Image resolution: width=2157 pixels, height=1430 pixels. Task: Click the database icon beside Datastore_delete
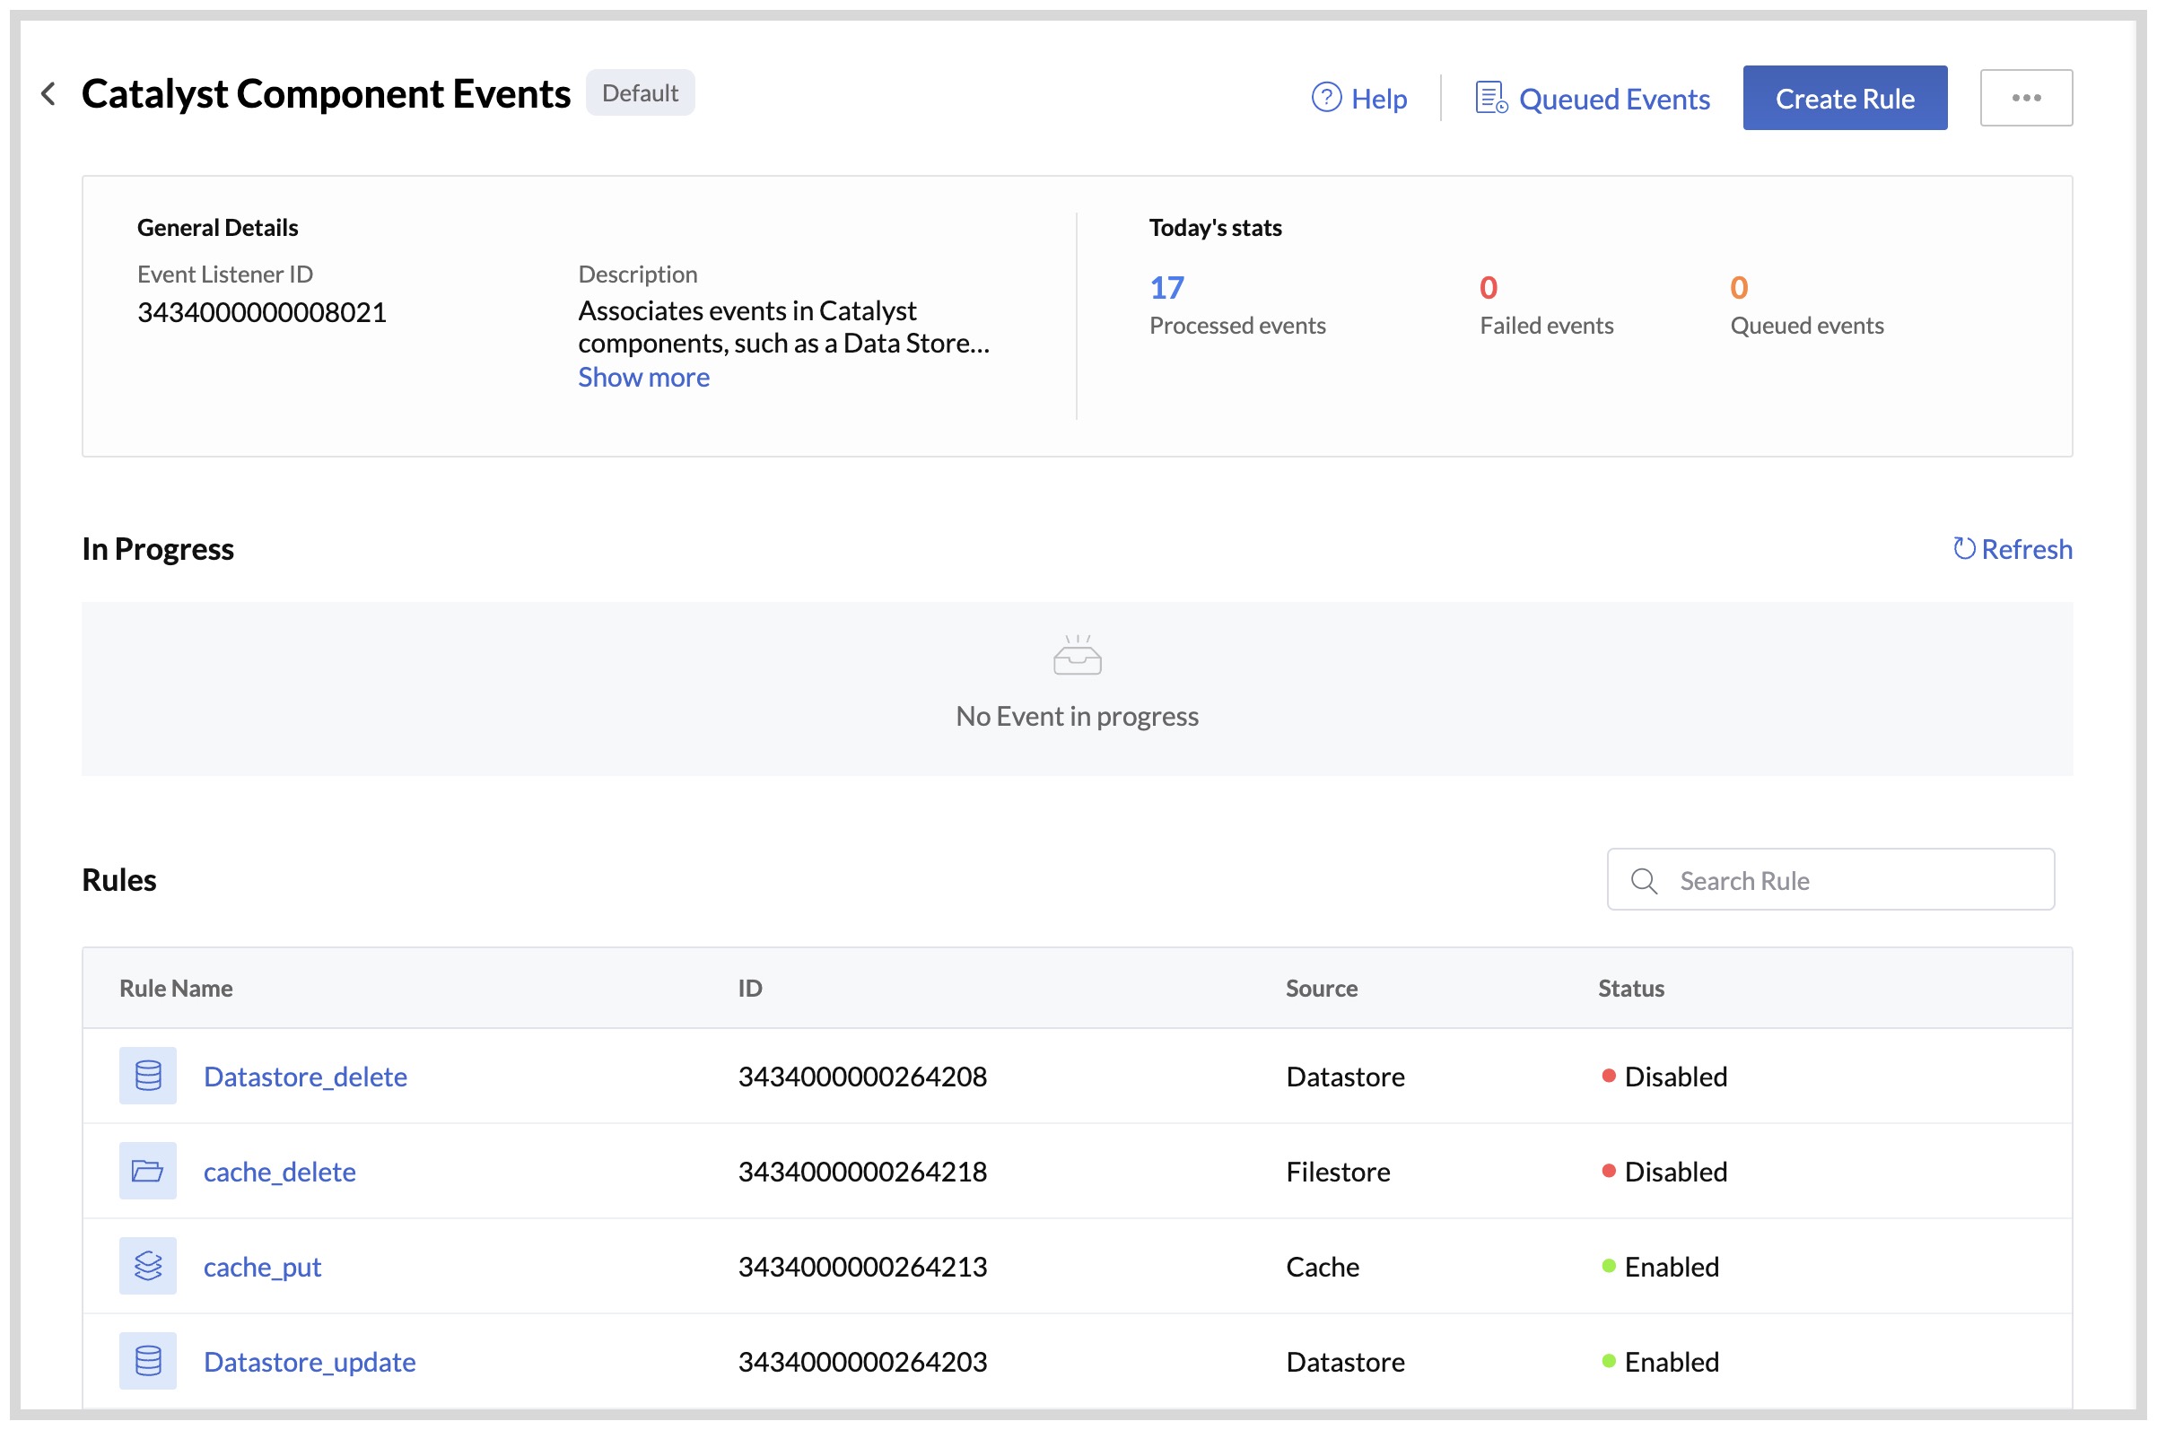tap(147, 1076)
